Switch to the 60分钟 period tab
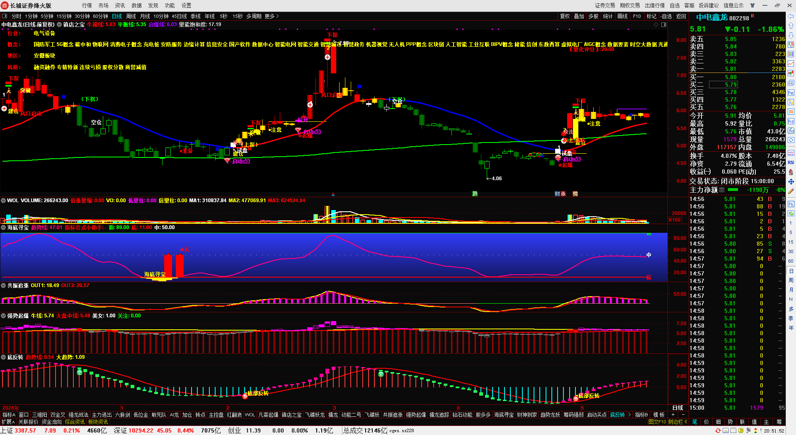Screen dimensions: 796x435 pos(100,16)
